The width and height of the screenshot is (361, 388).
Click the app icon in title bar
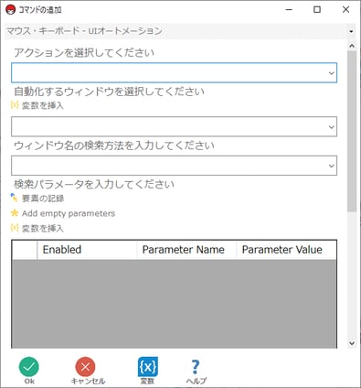pyautogui.click(x=11, y=10)
